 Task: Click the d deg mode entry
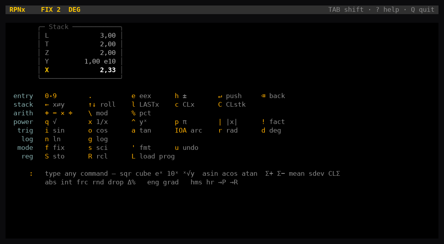[x=271, y=131]
